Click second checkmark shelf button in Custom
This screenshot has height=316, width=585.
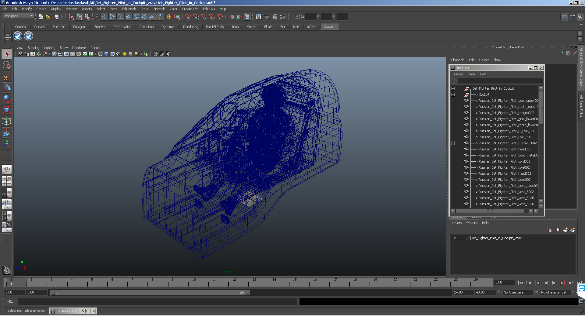(x=28, y=36)
